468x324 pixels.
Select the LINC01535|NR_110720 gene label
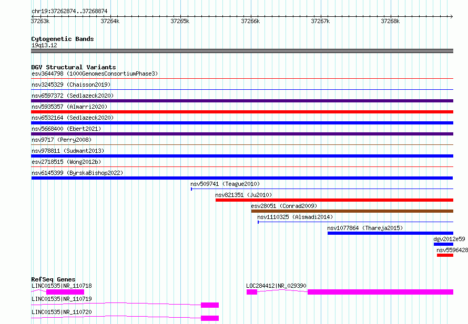point(62,312)
